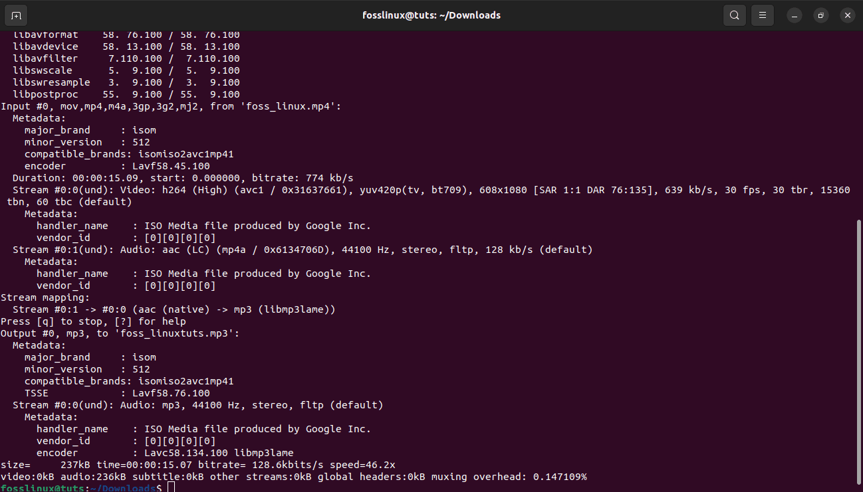
Task: Click the search icon in the header bar
Action: coord(734,15)
